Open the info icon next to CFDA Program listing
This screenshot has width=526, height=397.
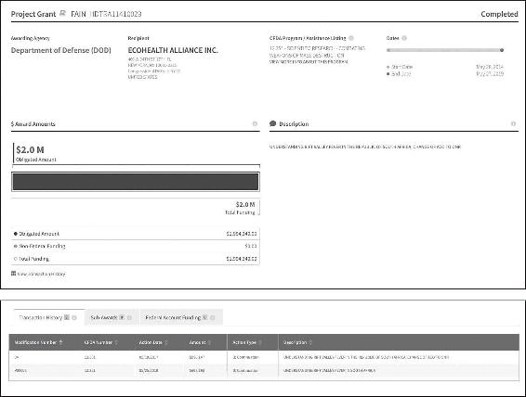[x=351, y=38]
